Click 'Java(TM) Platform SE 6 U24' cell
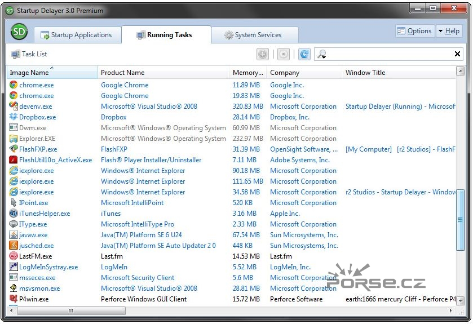This screenshot has height=324, width=473. (x=142, y=235)
